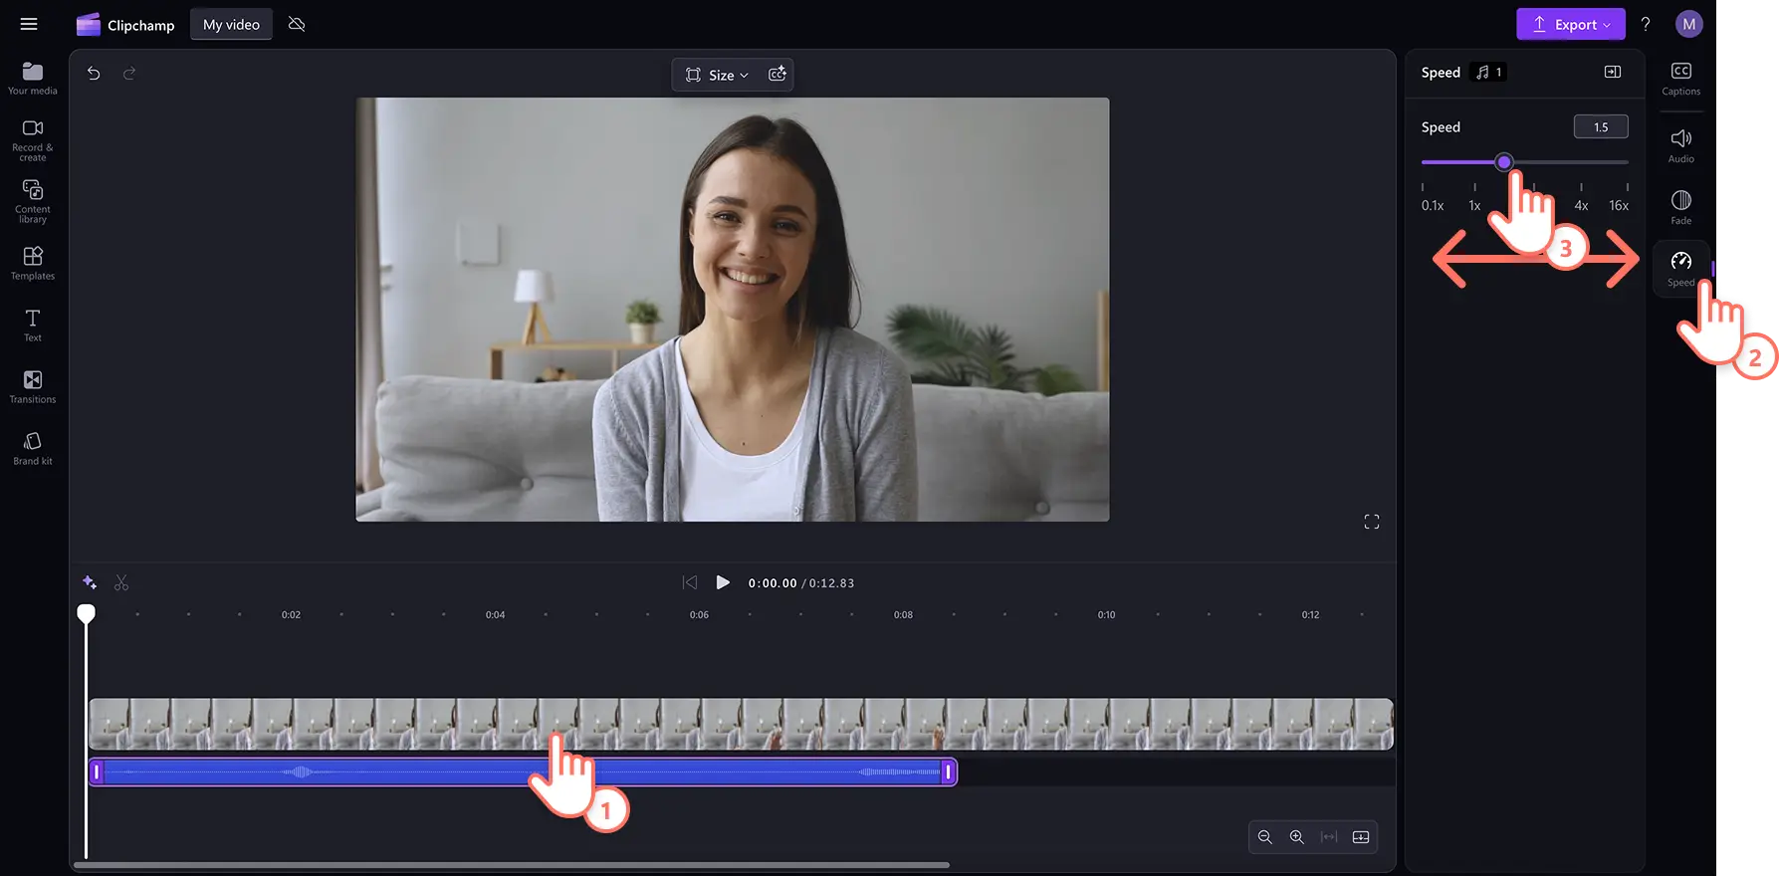Click the 0:06 mark on the timeline ruler
The height and width of the screenshot is (876, 1779).
coord(700,615)
